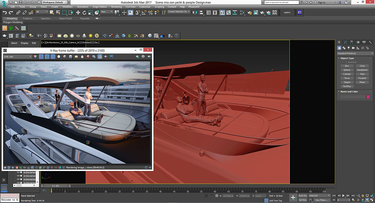Image resolution: width=375 pixels, height=203 pixels.
Task: Toggle blue channel in V-Ray frame buffer
Action: tap(53, 57)
